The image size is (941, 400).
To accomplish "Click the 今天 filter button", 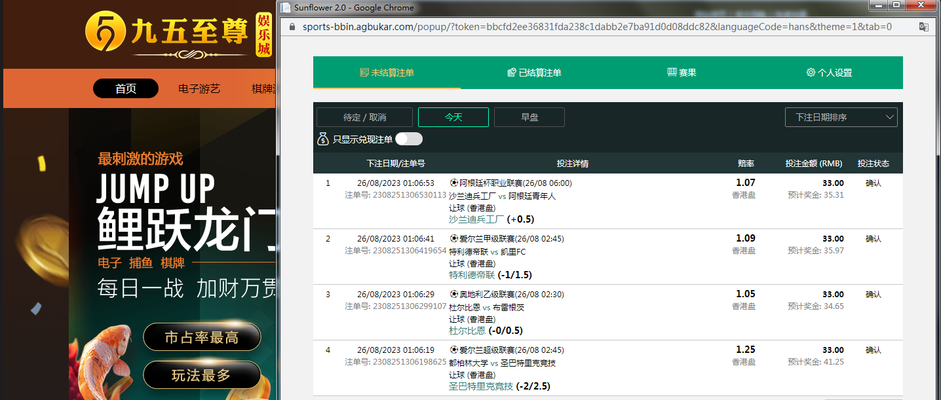I will click(453, 117).
